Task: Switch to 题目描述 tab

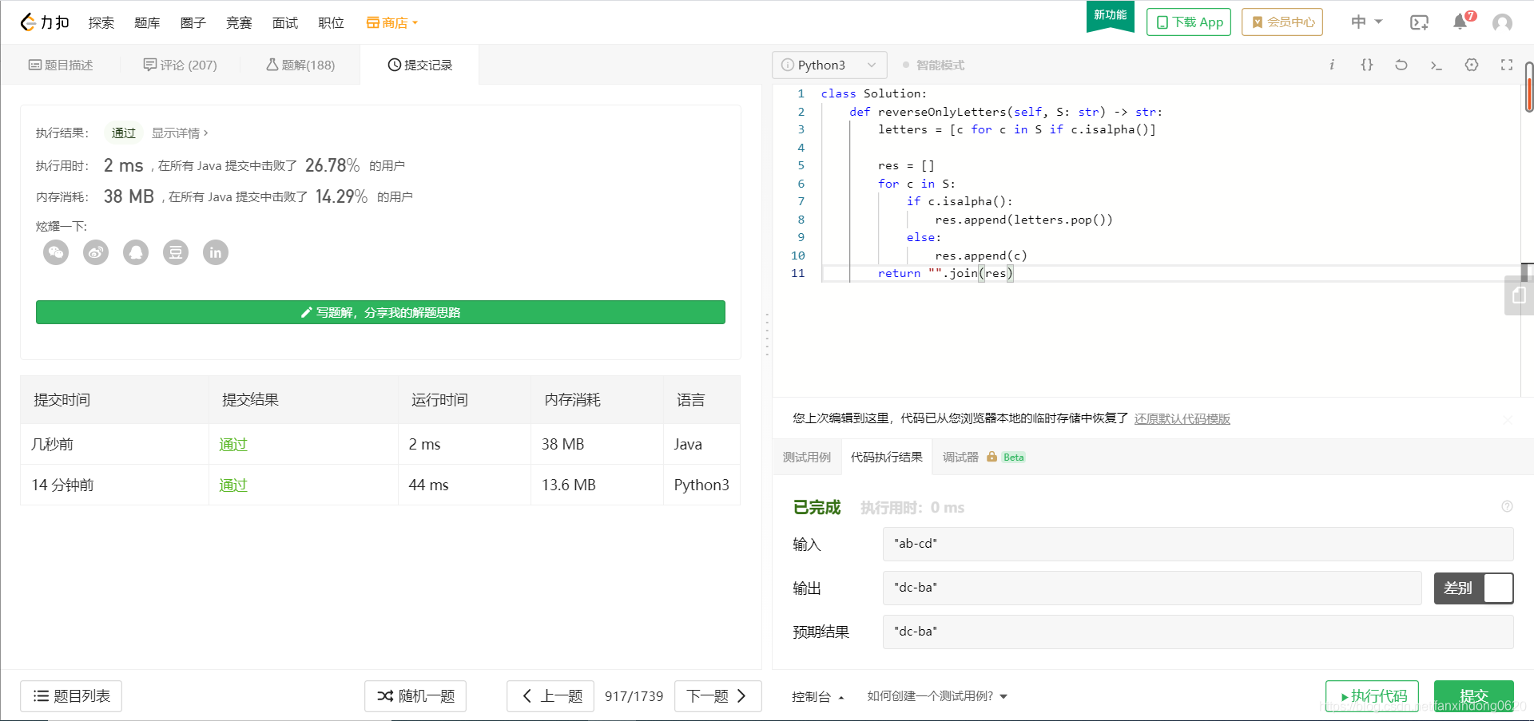Action: click(61, 65)
